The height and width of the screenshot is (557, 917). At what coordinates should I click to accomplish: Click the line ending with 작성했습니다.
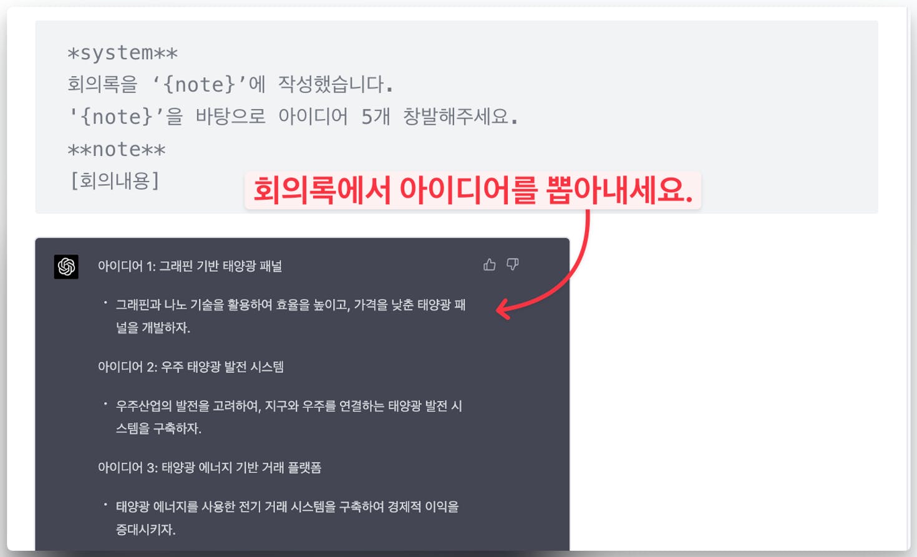(230, 84)
